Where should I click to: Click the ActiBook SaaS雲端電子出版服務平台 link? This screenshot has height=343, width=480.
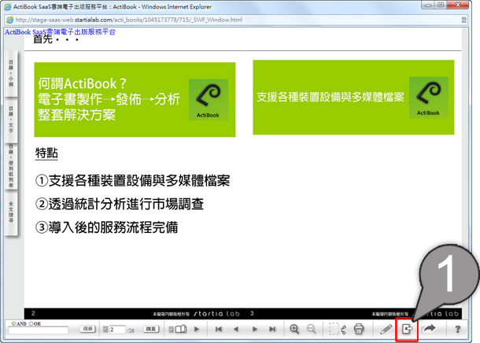(60, 31)
